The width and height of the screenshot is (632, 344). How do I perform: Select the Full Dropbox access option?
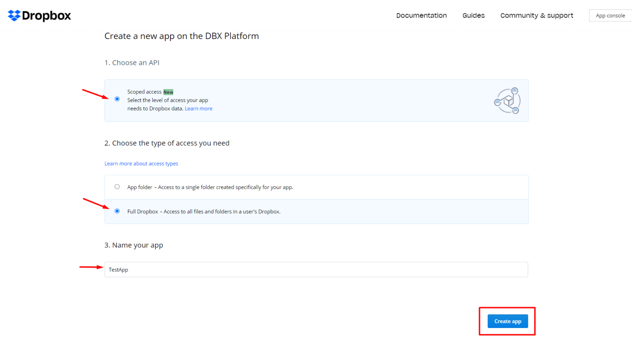(117, 211)
